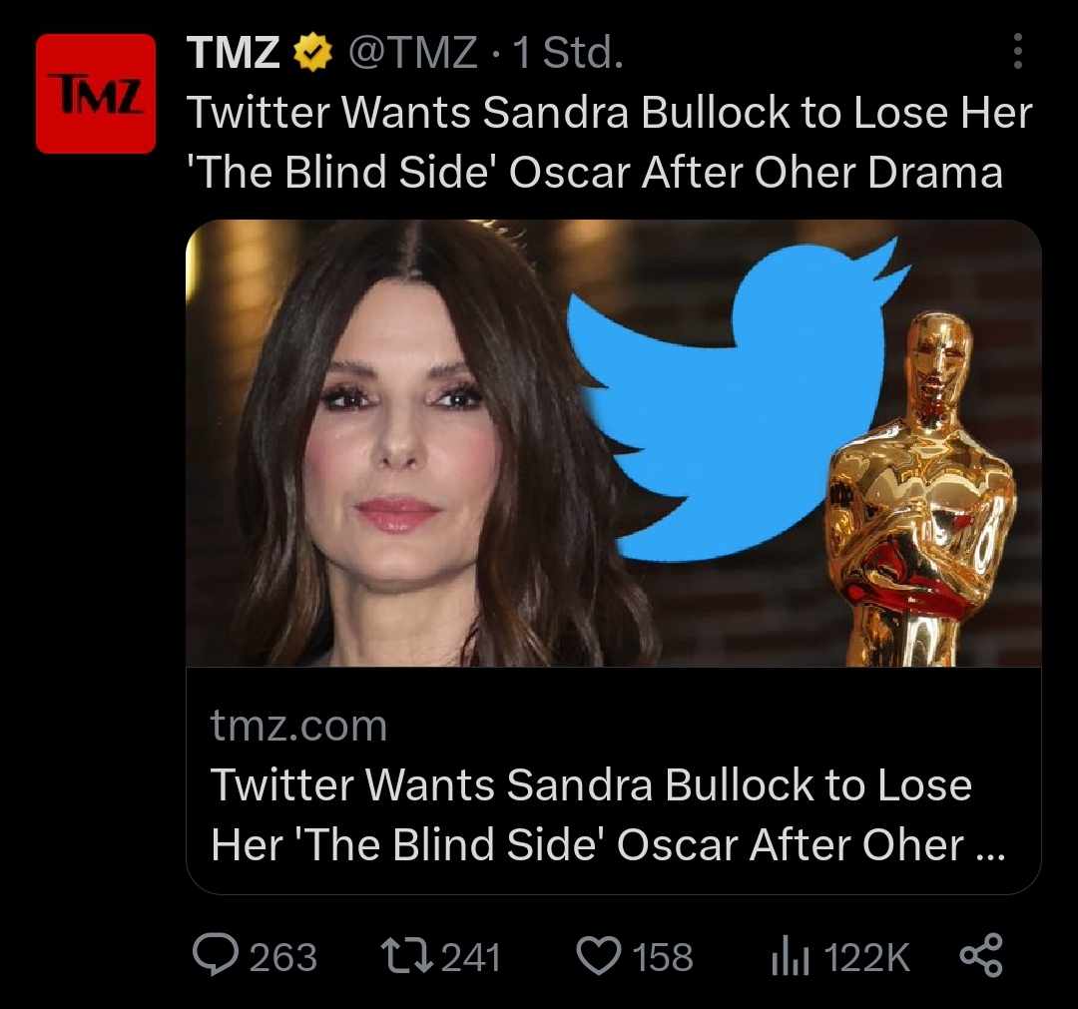
Task: Open the tmz.com domain link
Action: pyautogui.click(x=298, y=726)
